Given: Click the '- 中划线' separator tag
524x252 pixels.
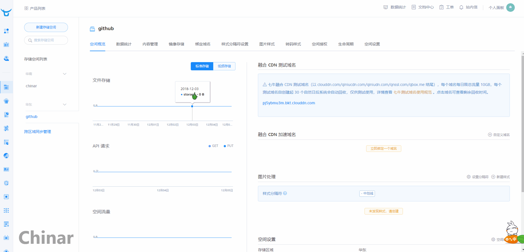Looking at the screenshot, I should (367, 193).
